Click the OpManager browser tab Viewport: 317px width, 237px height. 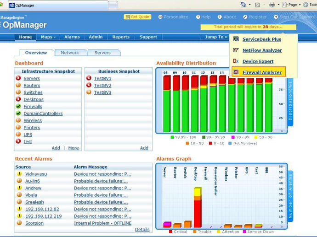pos(58,5)
